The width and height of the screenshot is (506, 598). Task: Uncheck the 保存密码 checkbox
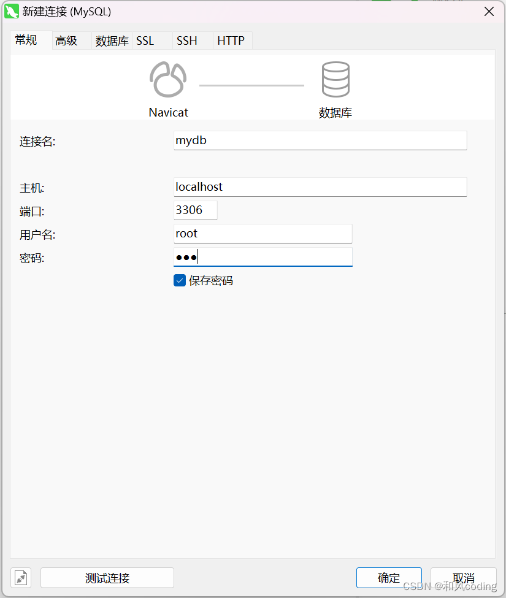(x=179, y=280)
